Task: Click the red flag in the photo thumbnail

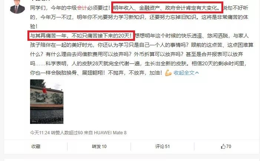Action: pyautogui.click(x=44, y=91)
